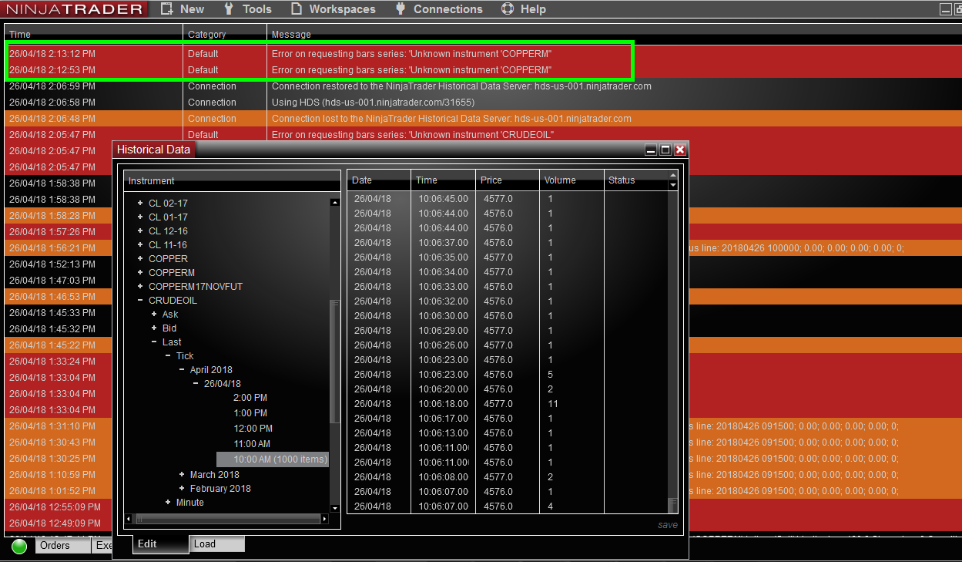Collapse the CRUDEOIL instrument node
This screenshot has height=562, width=962.
140,301
